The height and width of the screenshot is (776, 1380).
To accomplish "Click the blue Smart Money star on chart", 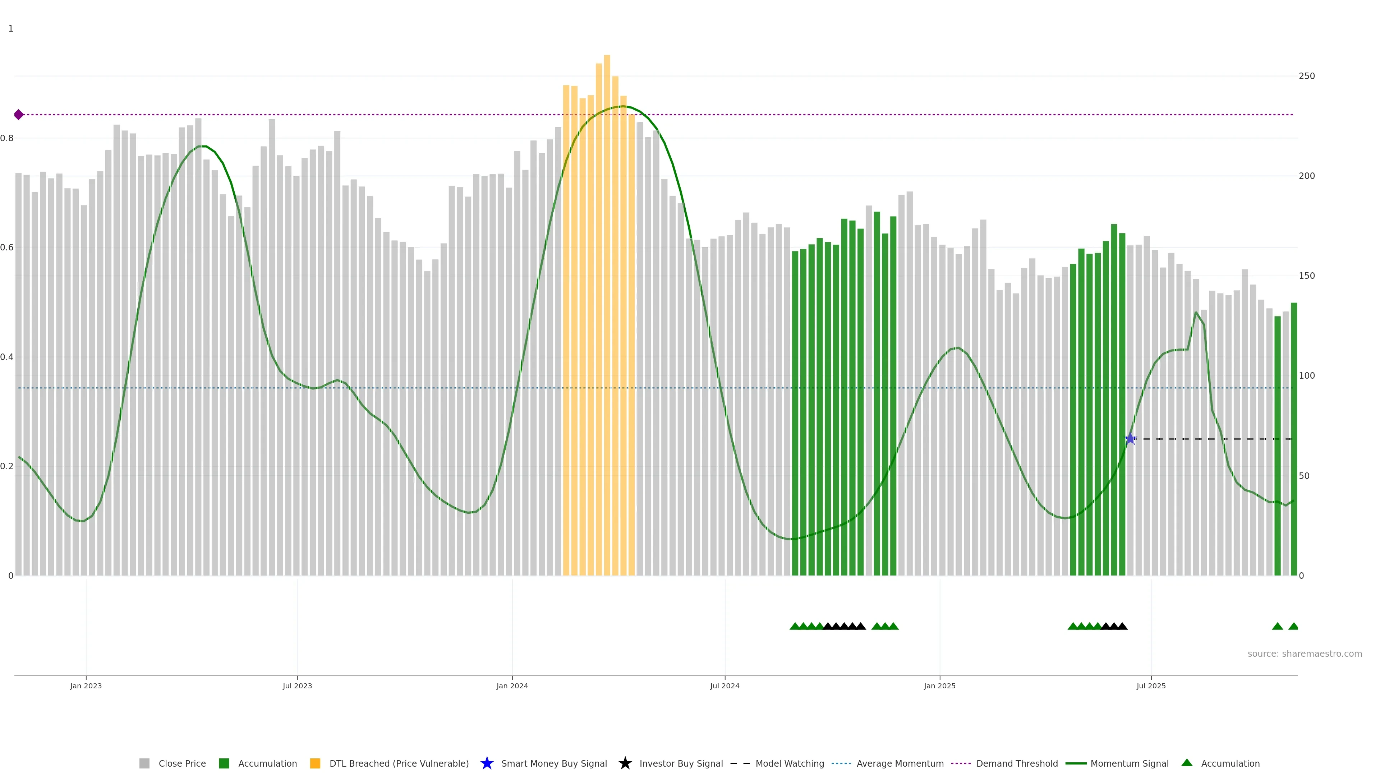I will 1130,439.
